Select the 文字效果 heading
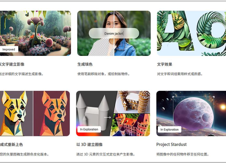Viewport: 226px width, 163px height. 165,64
